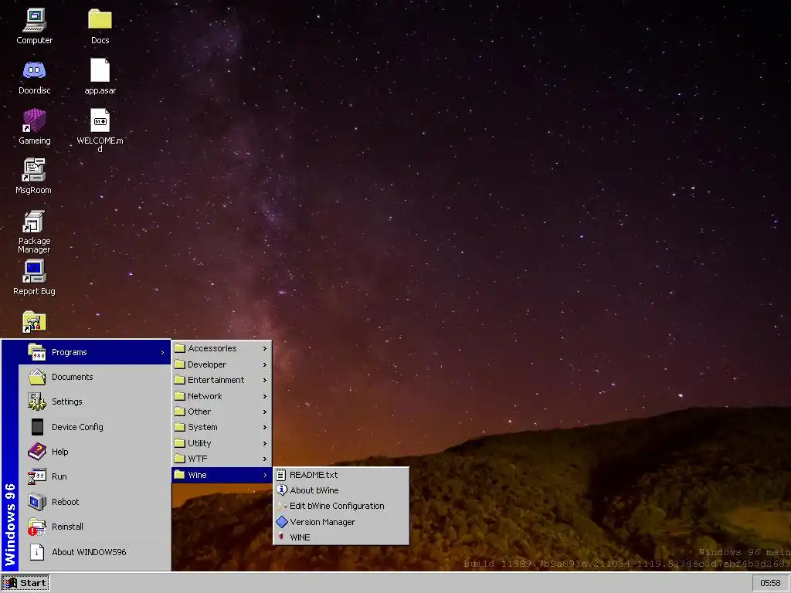The height and width of the screenshot is (593, 791).
Task: Click the Help book icon
Action: pos(37,451)
